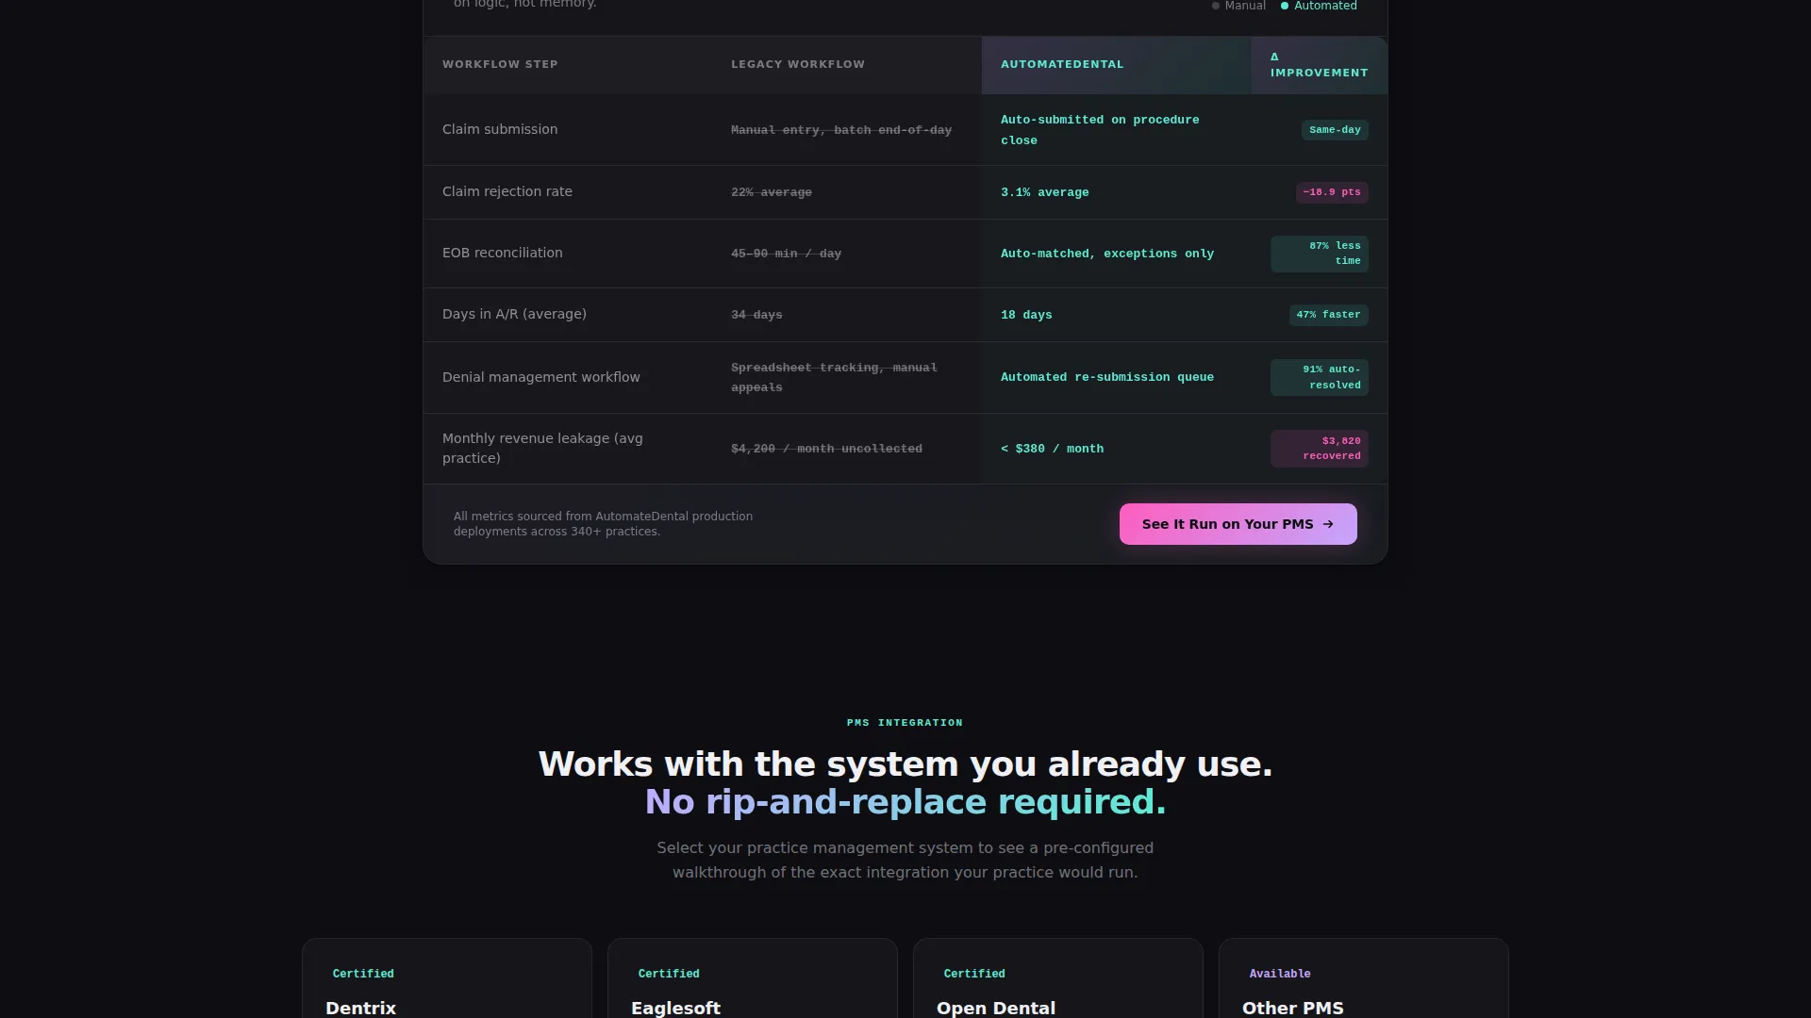Click the No rip-and-replace required heading
1811x1018 pixels.
coord(905,802)
